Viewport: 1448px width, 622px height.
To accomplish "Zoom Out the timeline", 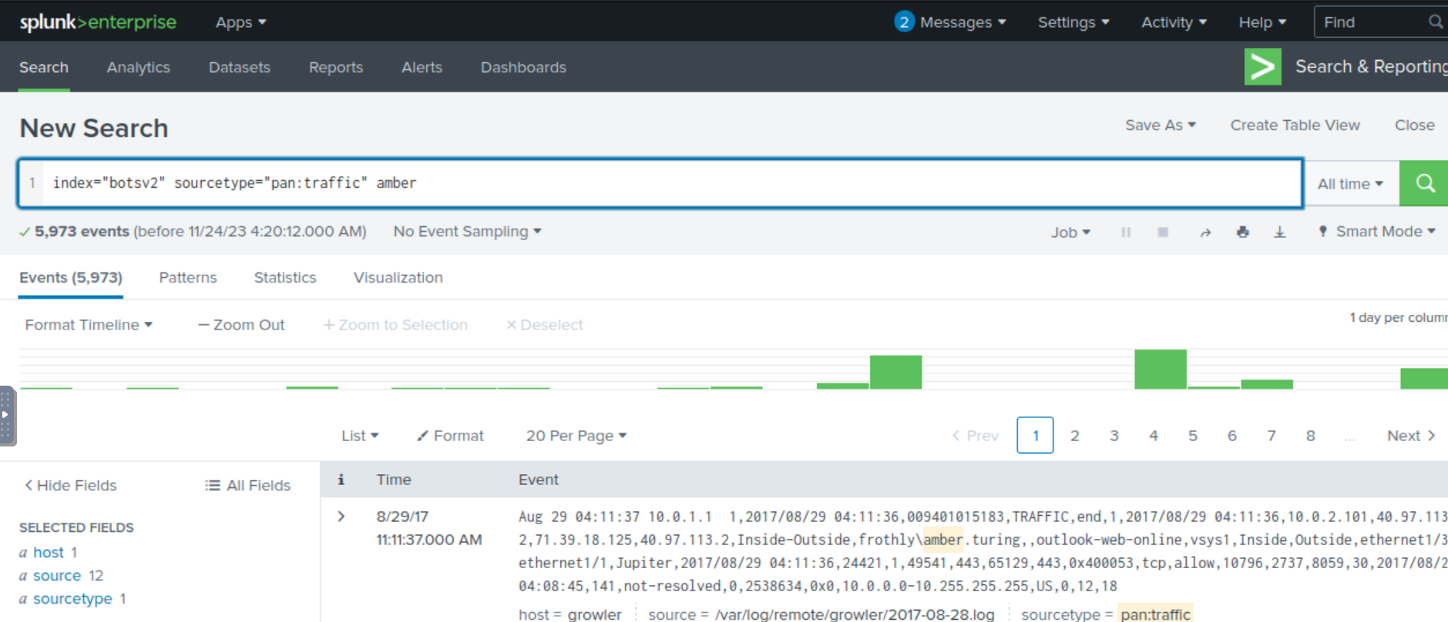I will coord(241,325).
